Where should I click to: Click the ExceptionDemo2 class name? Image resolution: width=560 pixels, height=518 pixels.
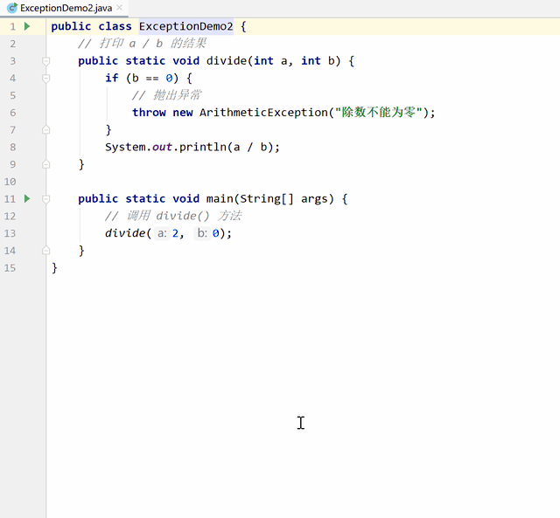point(186,26)
